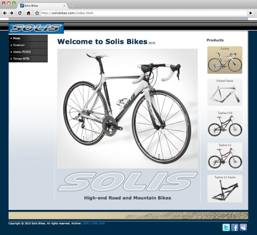
Task: Open the Company menu item
Action: [x=28, y=45]
